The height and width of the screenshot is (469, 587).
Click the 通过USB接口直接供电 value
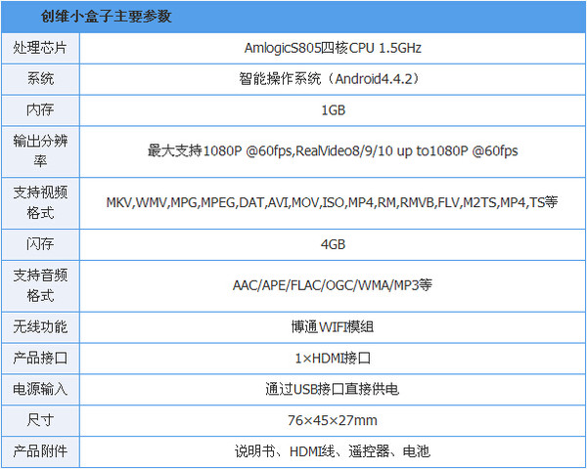[333, 389]
